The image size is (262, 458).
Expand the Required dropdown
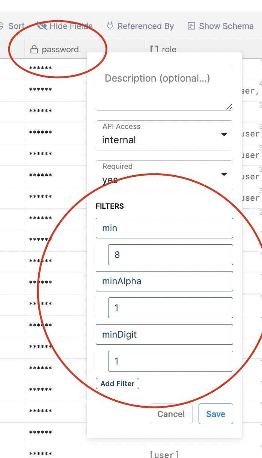[x=164, y=175]
